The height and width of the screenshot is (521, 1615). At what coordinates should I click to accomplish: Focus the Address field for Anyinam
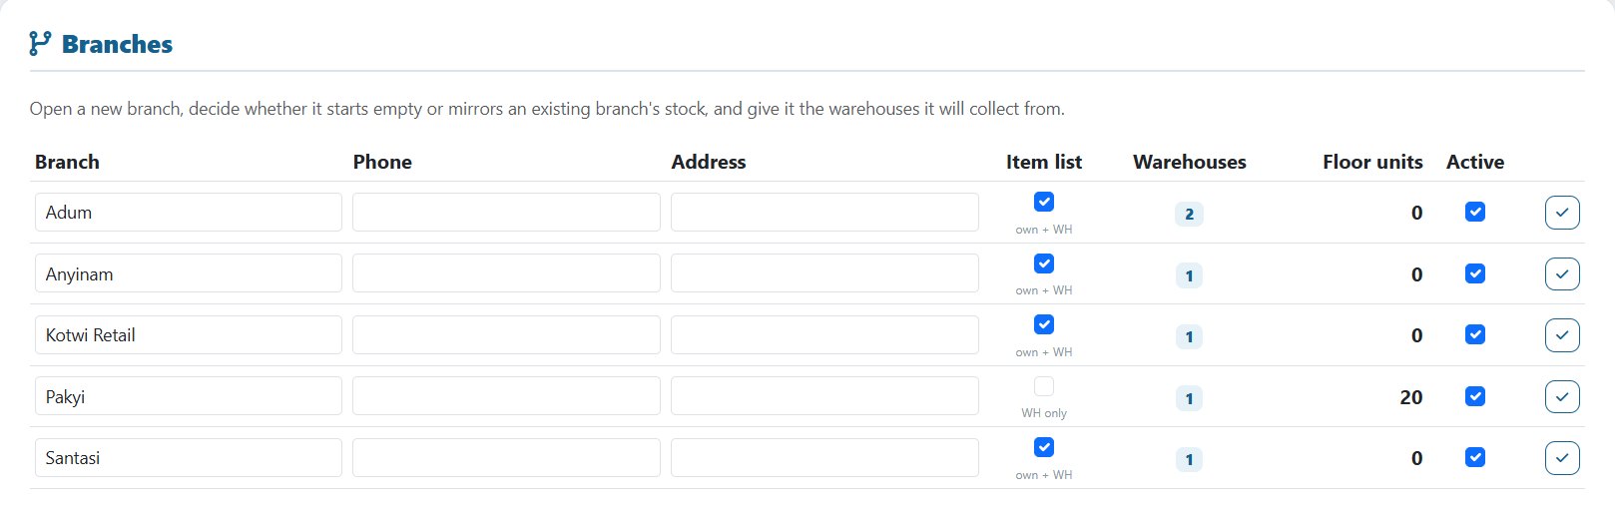point(824,273)
